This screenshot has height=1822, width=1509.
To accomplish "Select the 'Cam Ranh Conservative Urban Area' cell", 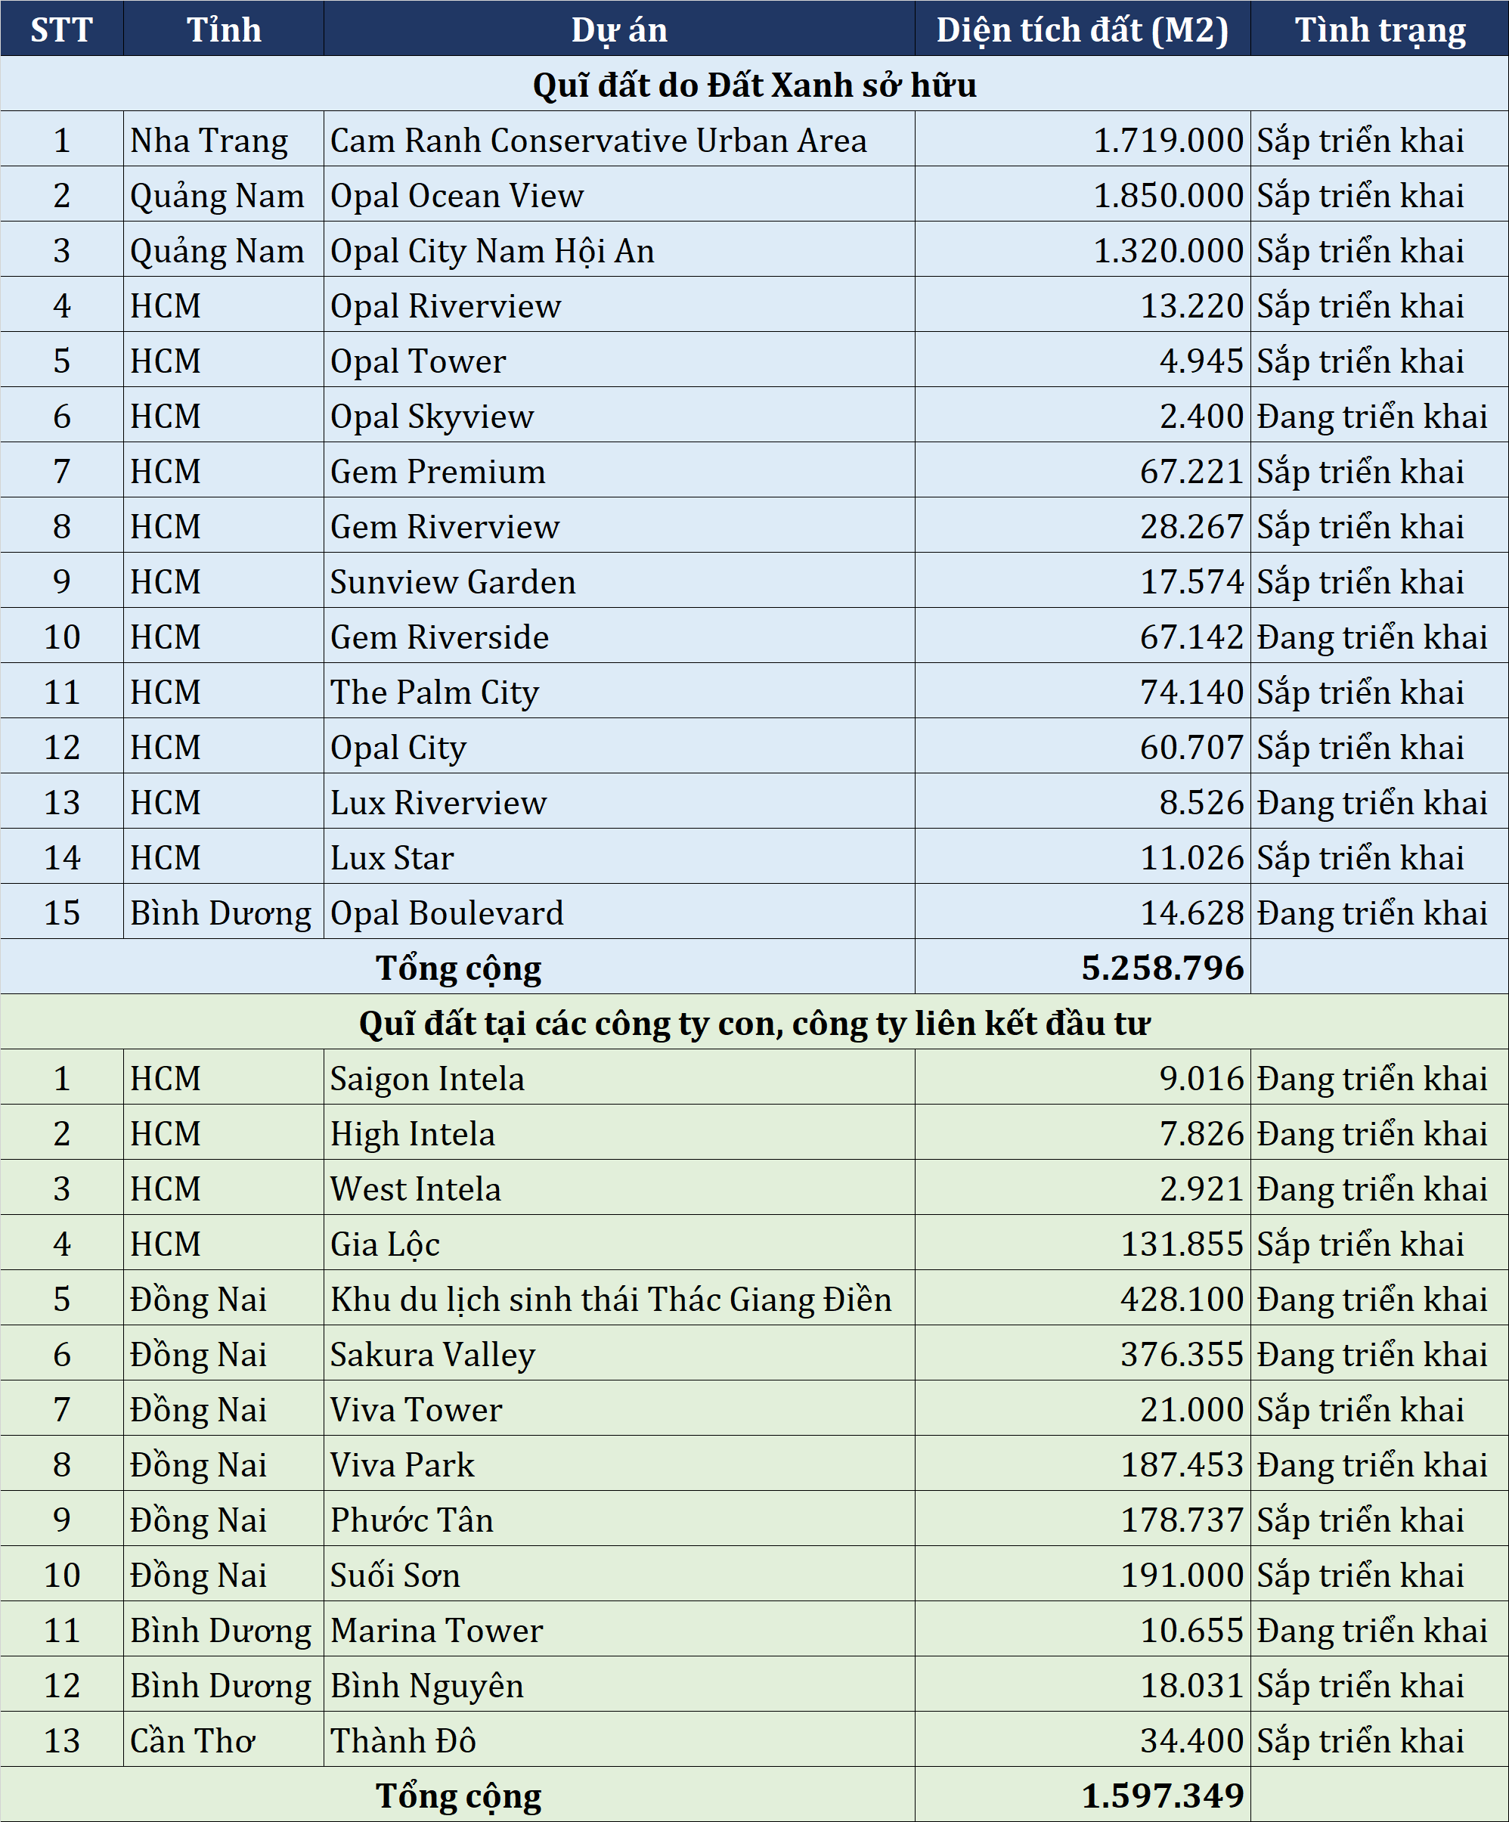I will pos(618,139).
